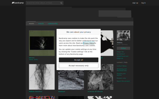Image resolution: width=159 pixels, height=99 pixels.
Task: Click the Tobias. artist profile photo
Action: (123, 35)
